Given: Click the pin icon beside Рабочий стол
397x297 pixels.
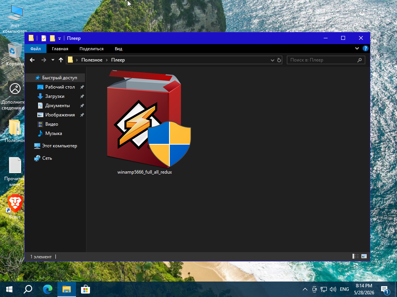Looking at the screenshot, I should [82, 87].
